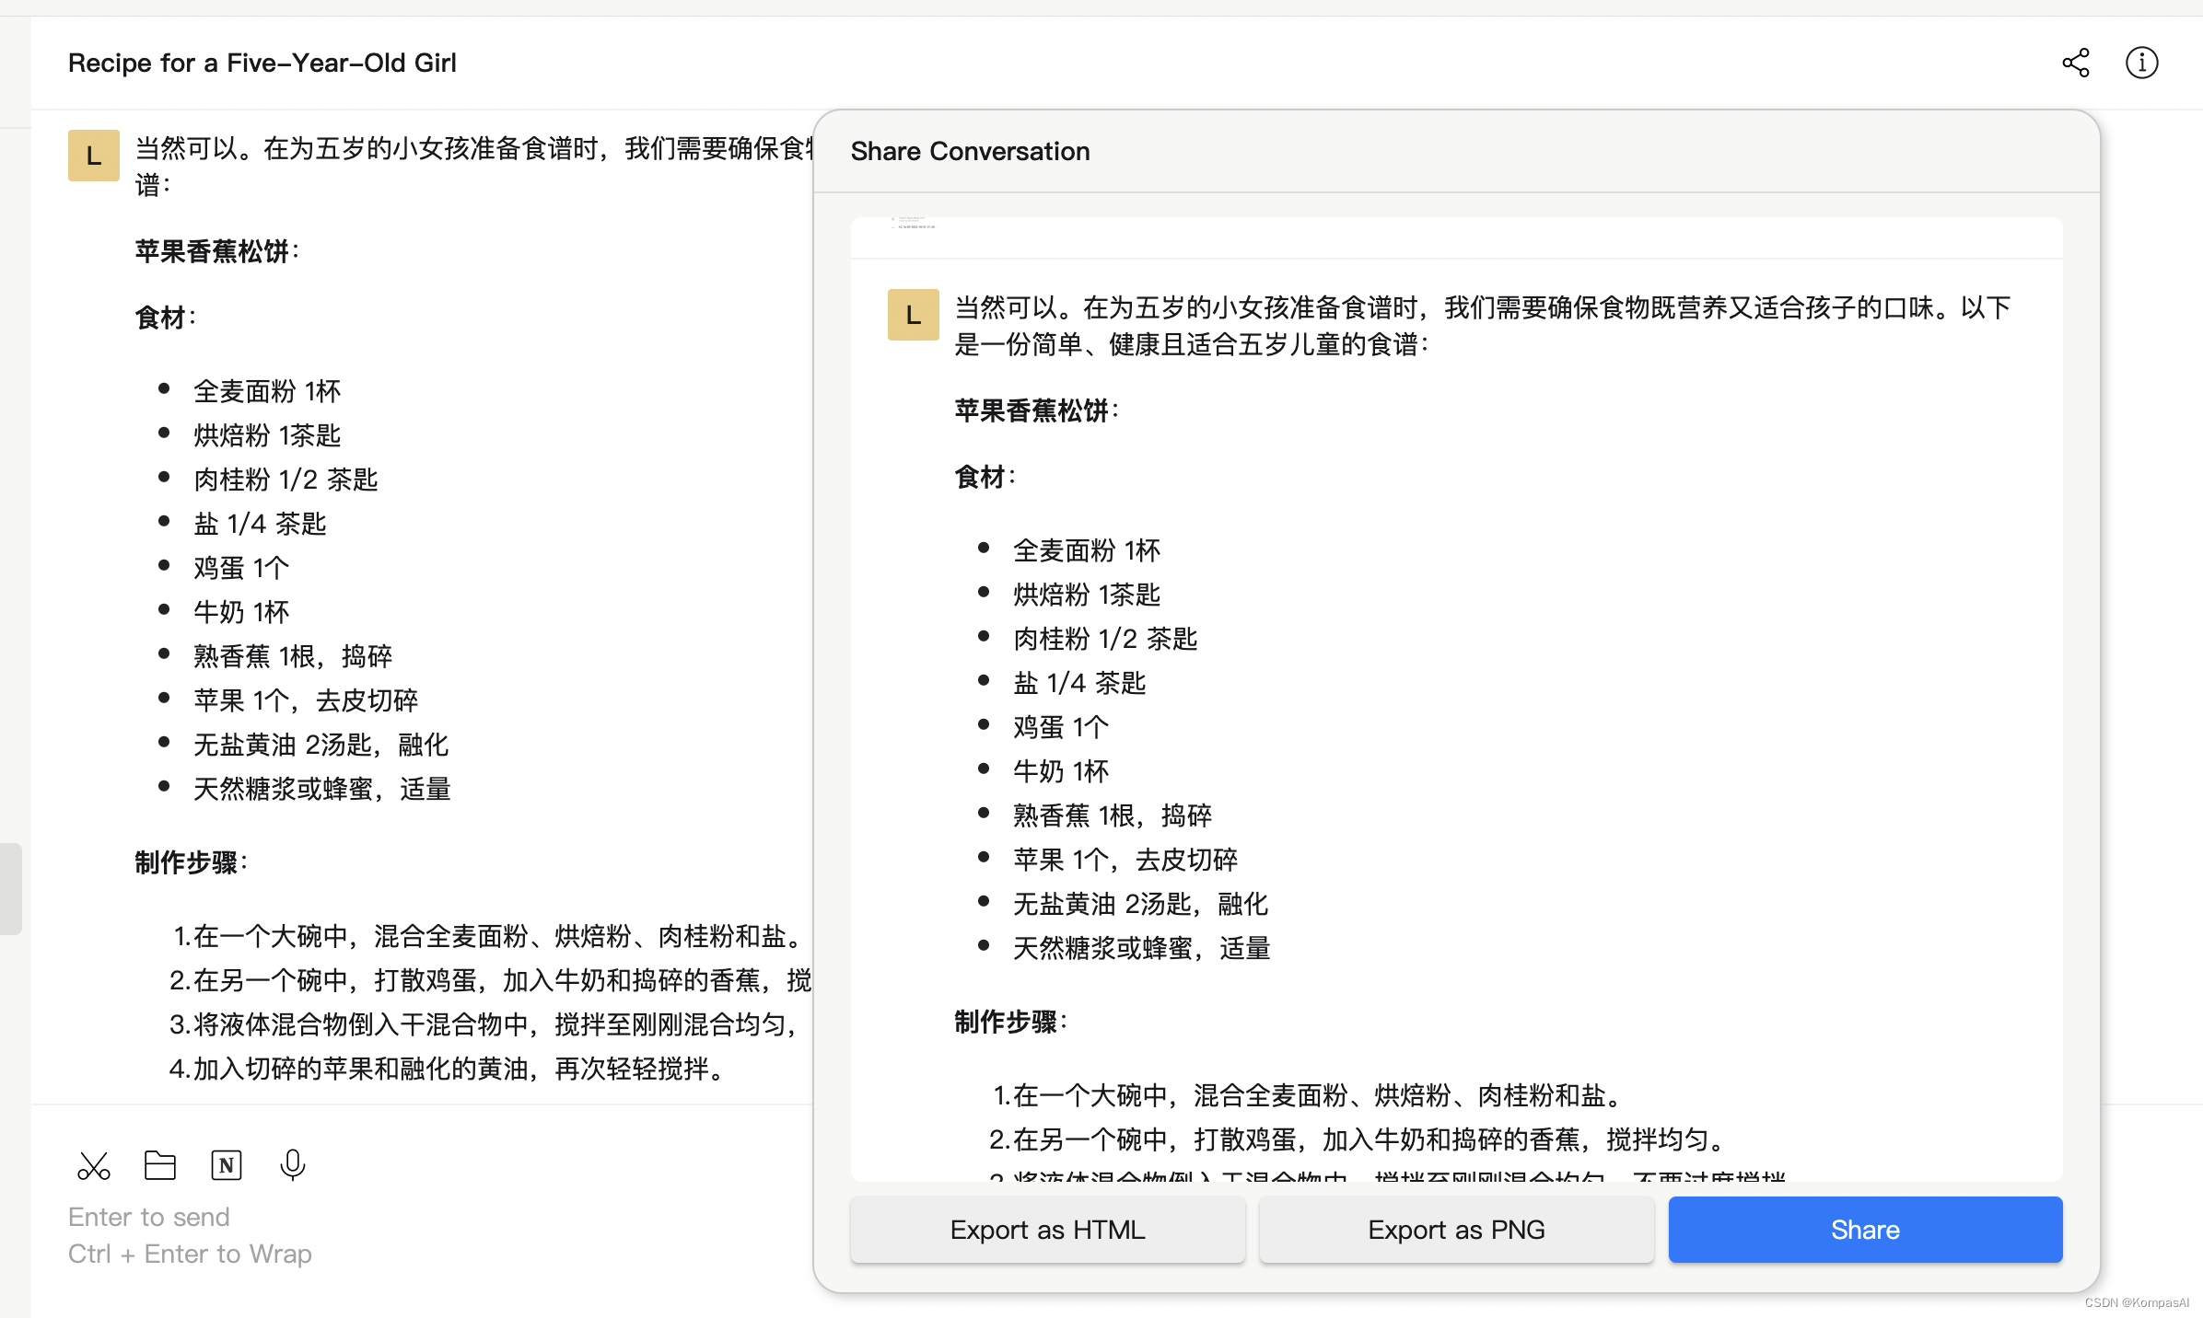Click main chat item 烘焙粉 1茶匙
The width and height of the screenshot is (2203, 1318).
pos(267,435)
